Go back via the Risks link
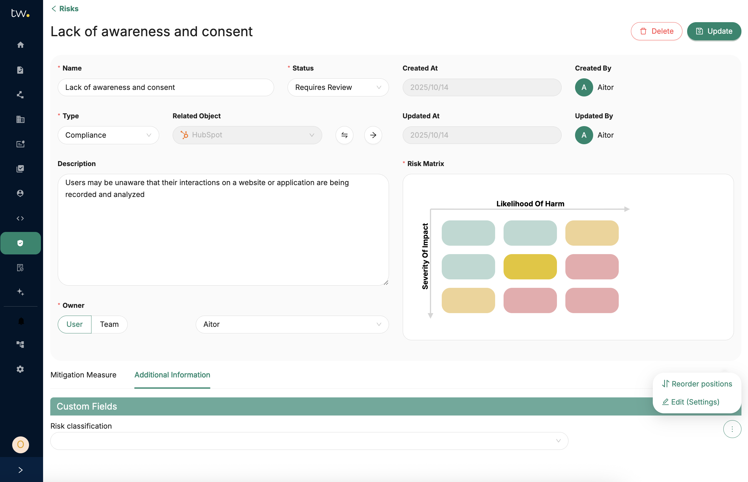The height and width of the screenshot is (482, 748). coord(65,9)
